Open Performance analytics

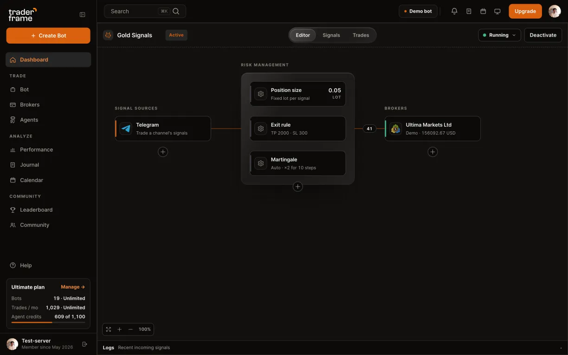pos(48,149)
